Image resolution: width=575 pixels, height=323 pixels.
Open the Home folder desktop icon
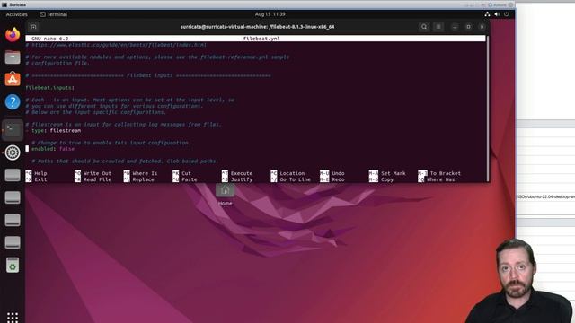(x=226, y=195)
